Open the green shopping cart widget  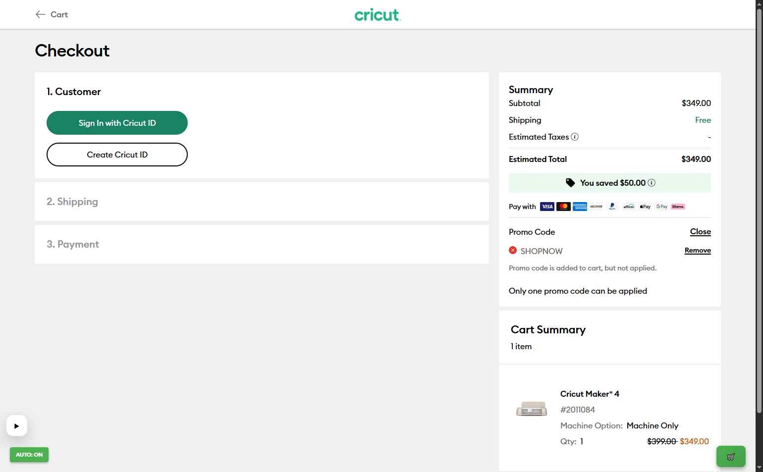click(x=731, y=457)
